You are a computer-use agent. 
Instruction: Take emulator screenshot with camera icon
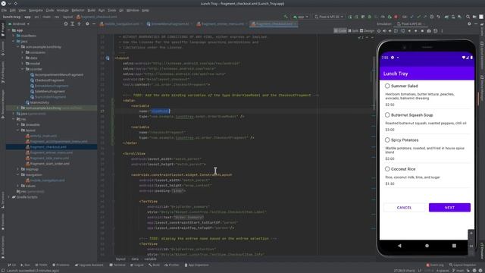[x=429, y=31]
